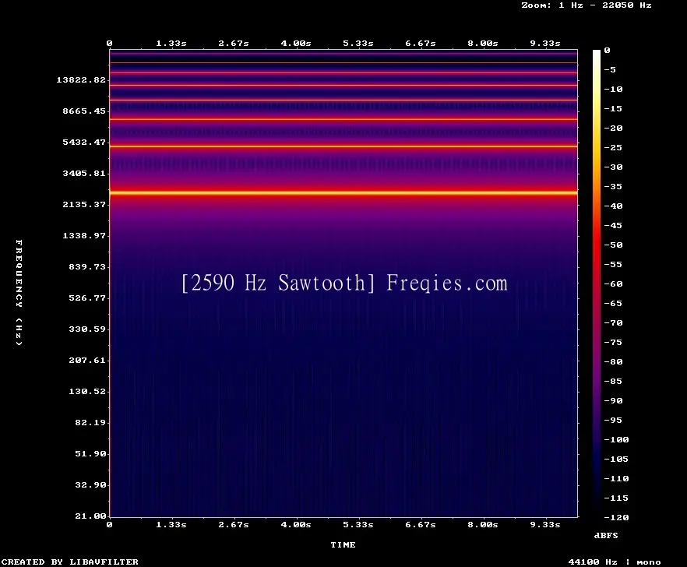Click the 2.67s label on bottom time axis

pyautogui.click(x=234, y=524)
